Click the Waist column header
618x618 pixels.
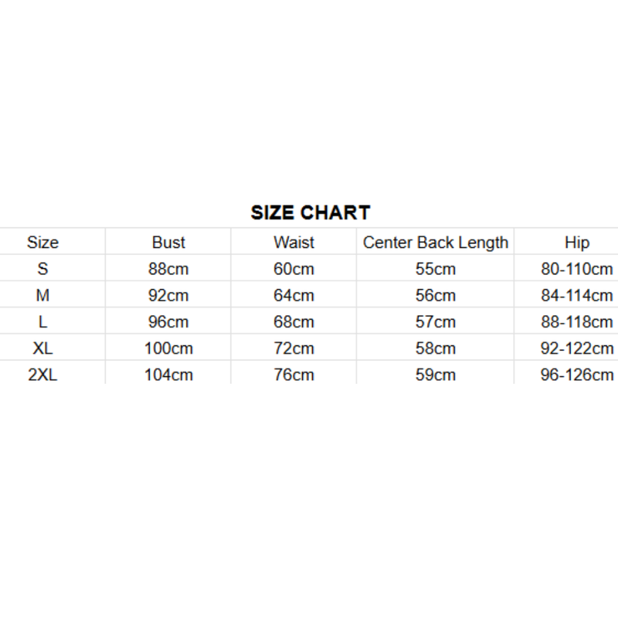pos(294,243)
